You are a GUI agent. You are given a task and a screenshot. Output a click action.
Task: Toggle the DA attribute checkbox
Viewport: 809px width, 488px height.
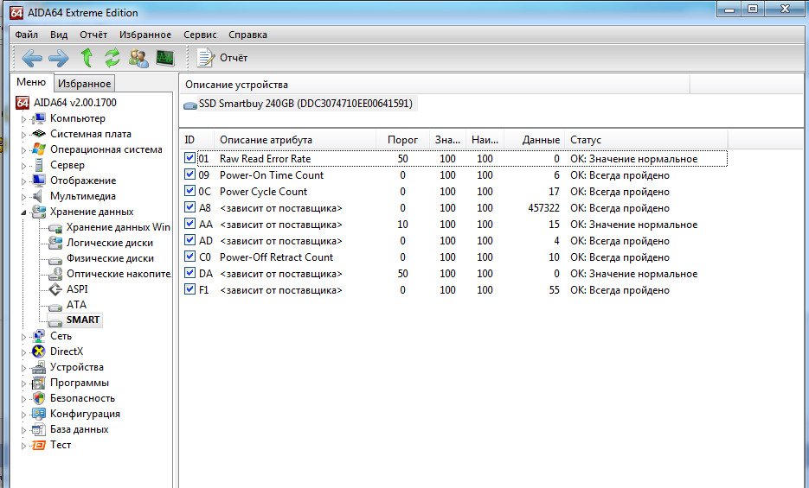pyautogui.click(x=189, y=273)
